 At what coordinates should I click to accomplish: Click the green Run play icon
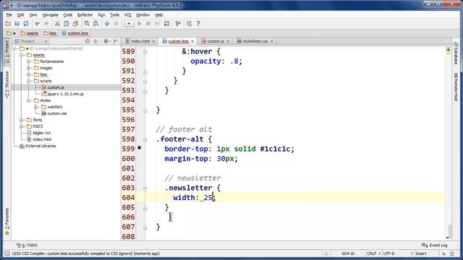tap(140, 24)
